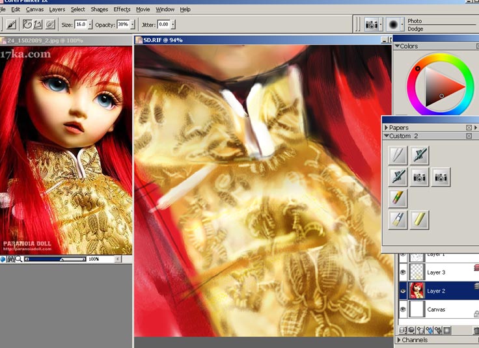Image resolution: width=479 pixels, height=348 pixels.
Task: Pick the second-row airbrush shortcut in Custom 2
Action: (x=398, y=177)
